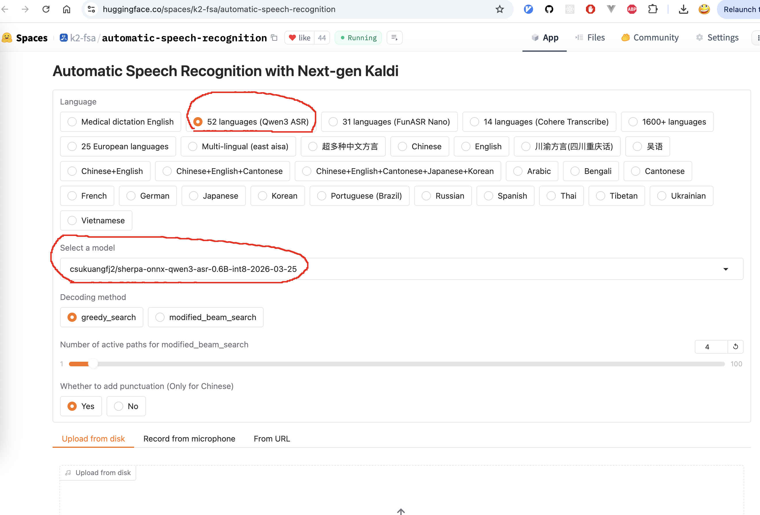Open the logs panel button beside Running

(x=394, y=38)
